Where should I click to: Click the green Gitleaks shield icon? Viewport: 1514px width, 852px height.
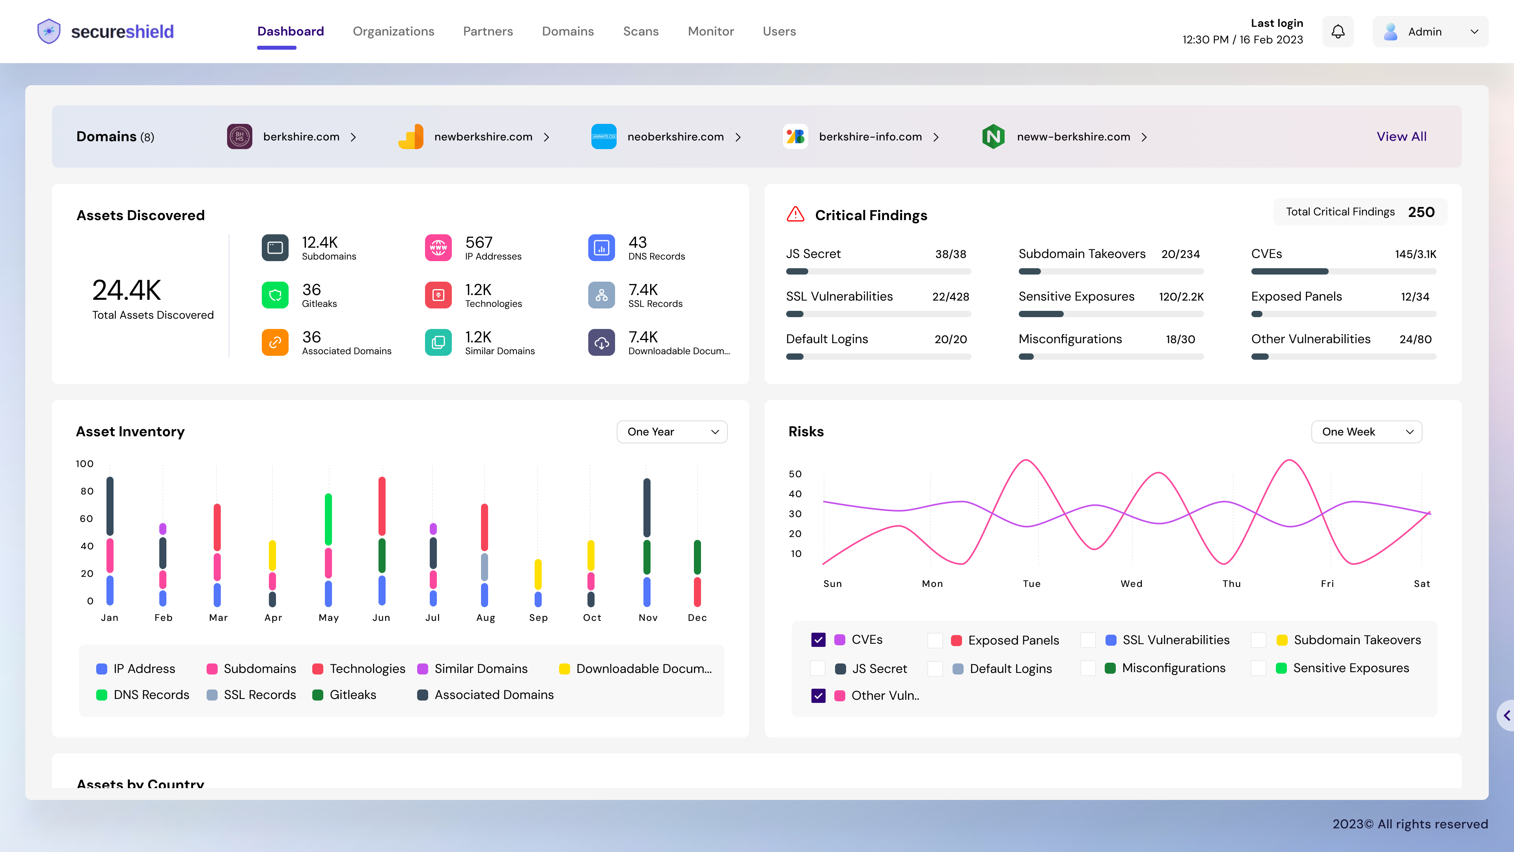tap(274, 295)
